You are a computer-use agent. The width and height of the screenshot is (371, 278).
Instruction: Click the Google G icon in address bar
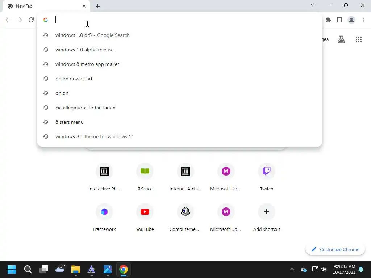coord(46,20)
